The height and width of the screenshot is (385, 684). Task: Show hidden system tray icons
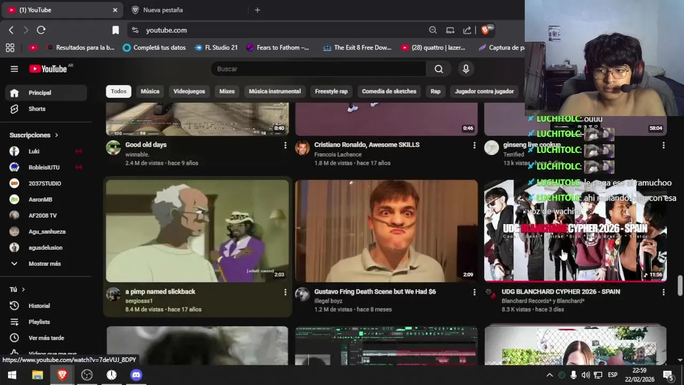pyautogui.click(x=549, y=375)
